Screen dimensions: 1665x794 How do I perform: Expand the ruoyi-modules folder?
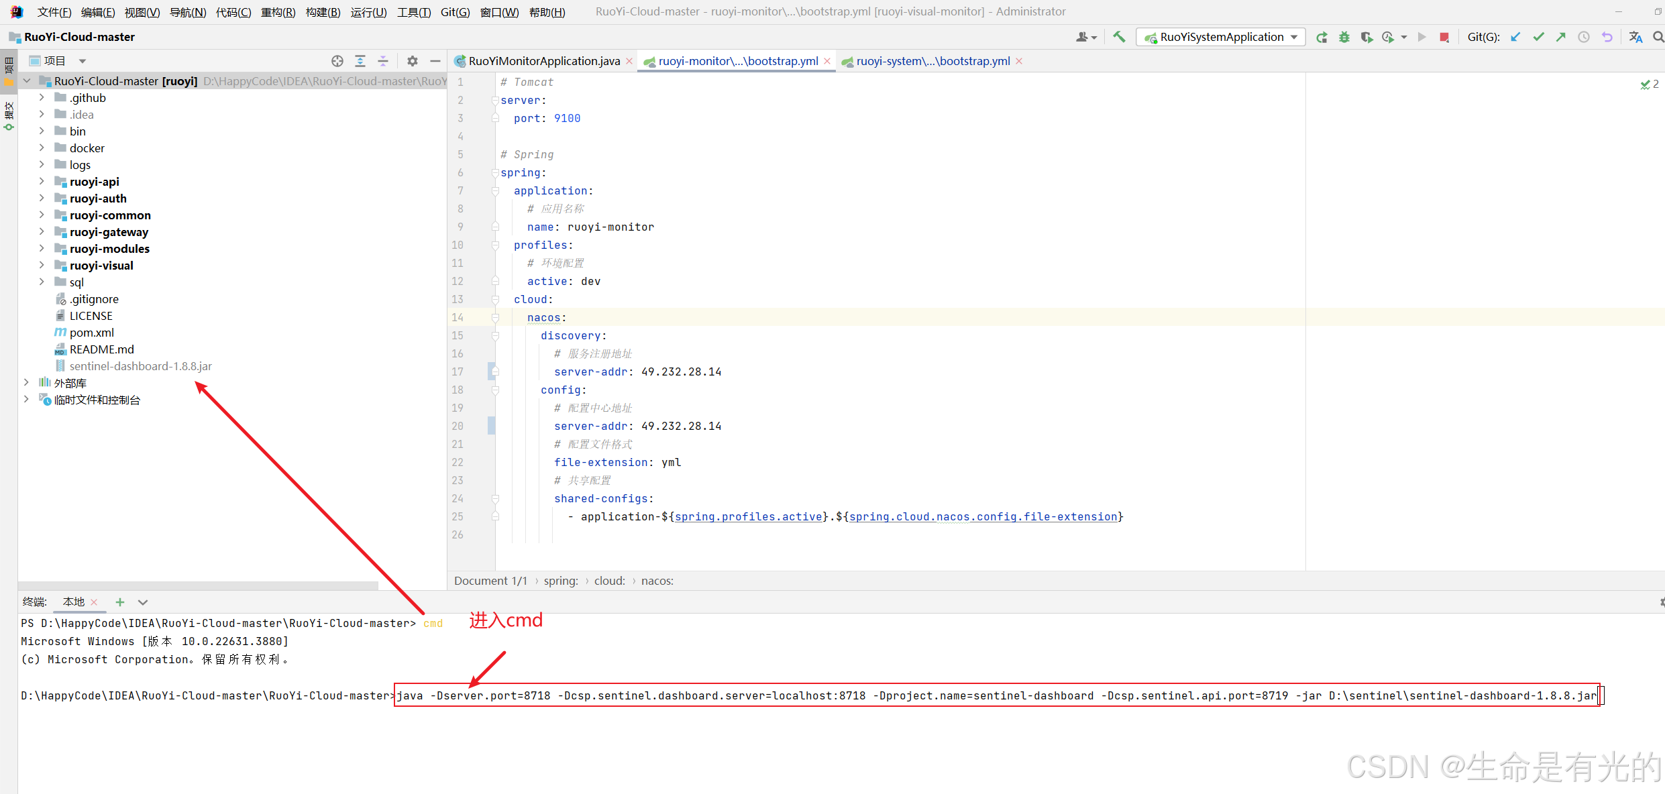(42, 248)
